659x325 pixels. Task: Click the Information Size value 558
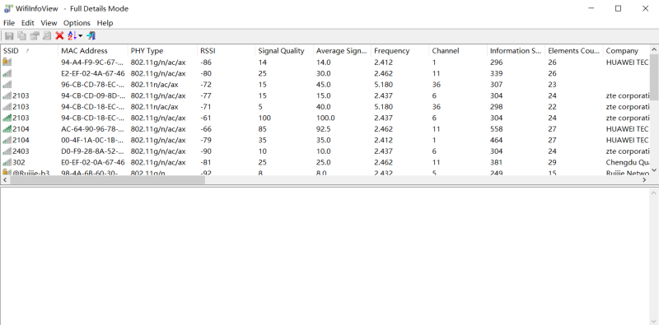coord(497,129)
